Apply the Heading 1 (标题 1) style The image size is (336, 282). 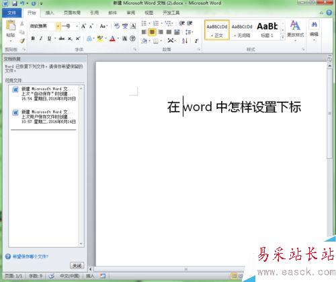click(x=267, y=30)
